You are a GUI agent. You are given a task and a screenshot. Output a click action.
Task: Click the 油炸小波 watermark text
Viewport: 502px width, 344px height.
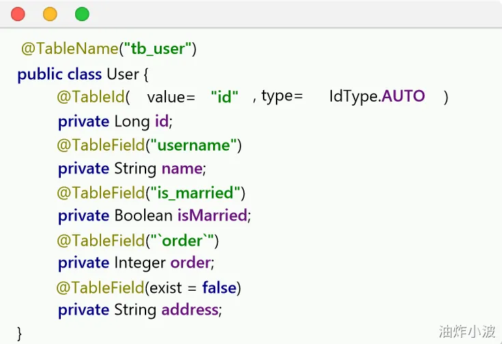[467, 332]
